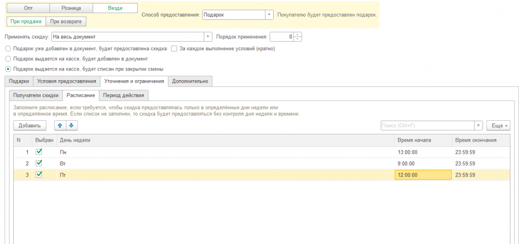
Task: Select the Опт segment
Action: tap(28, 8)
